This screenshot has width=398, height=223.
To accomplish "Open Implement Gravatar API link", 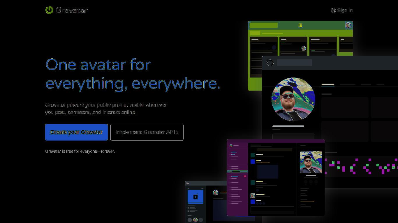I will coord(147,132).
